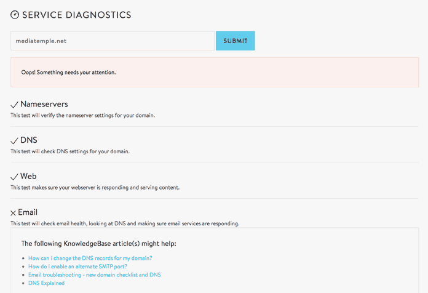Open 'How do I enable an alternate SMTP port' link
Image resolution: width=428 pixels, height=293 pixels.
pyautogui.click(x=77, y=266)
